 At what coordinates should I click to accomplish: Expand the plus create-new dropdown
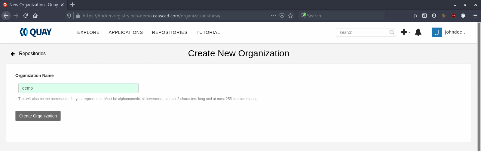click(x=406, y=32)
